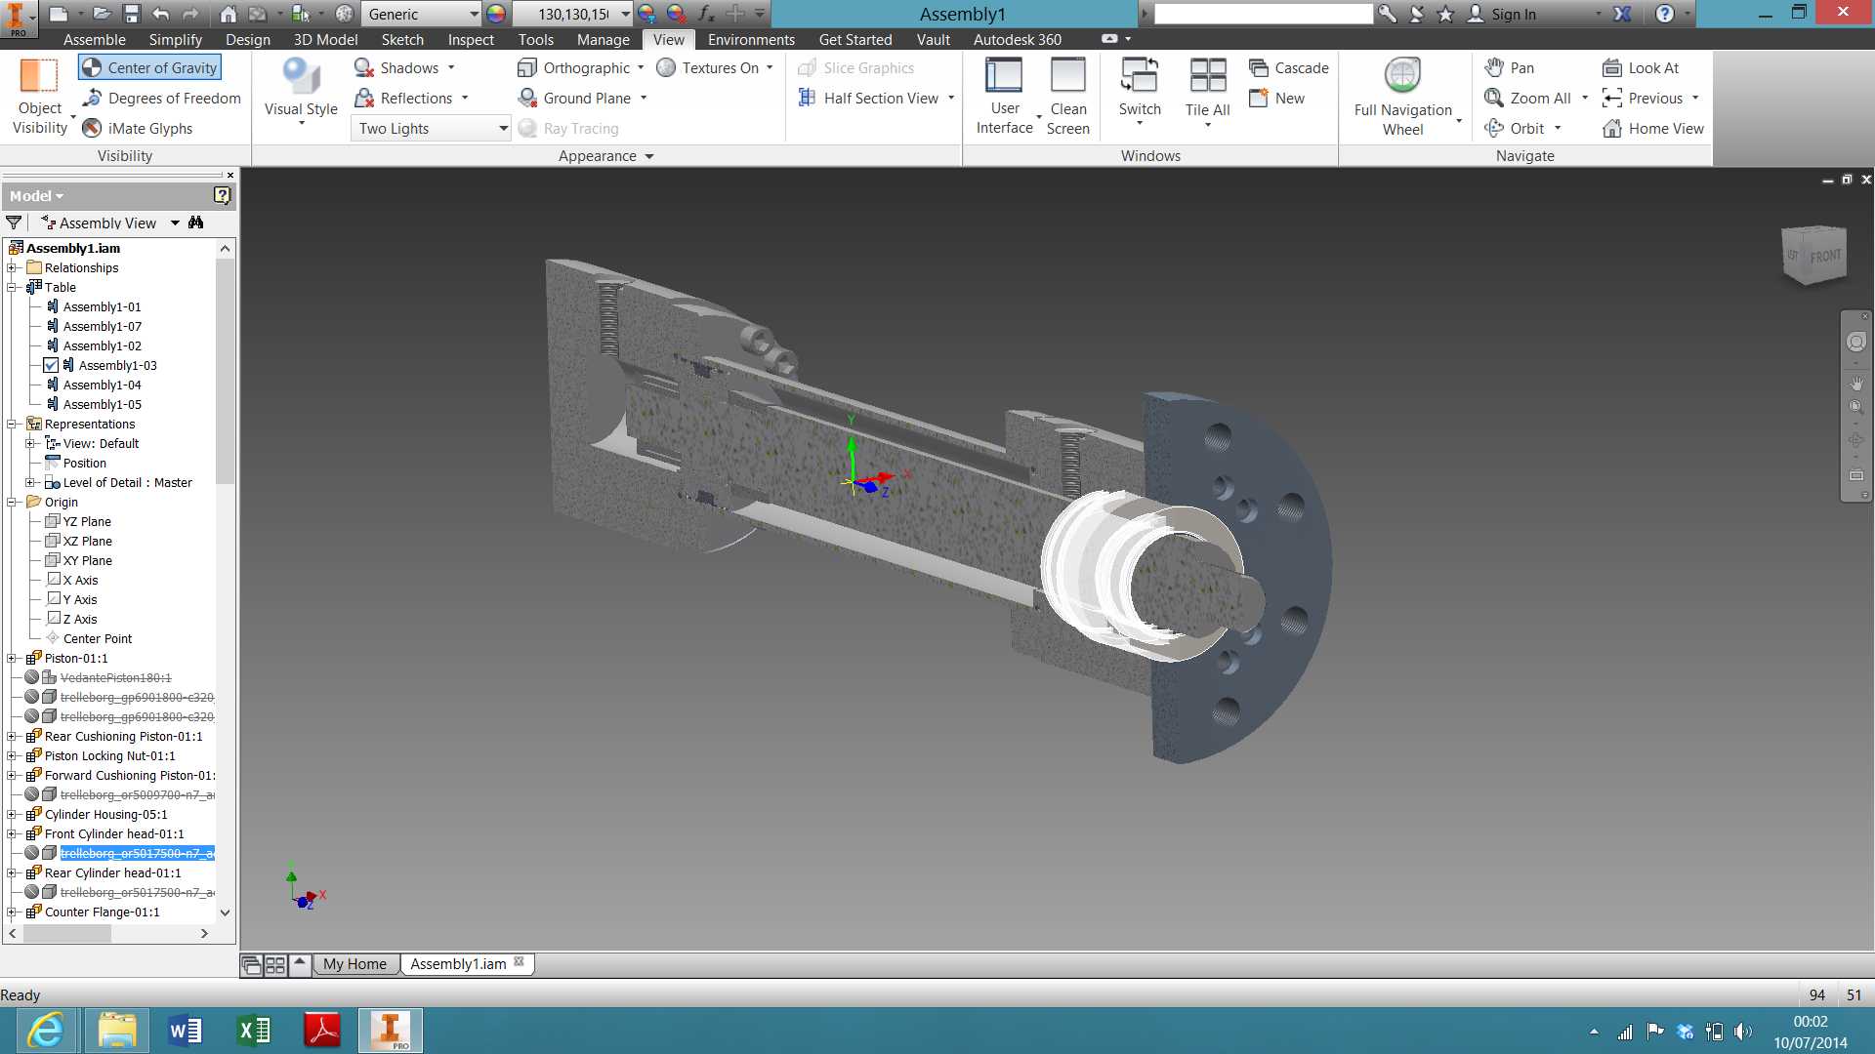The image size is (1875, 1054).
Task: Click the search help input field
Action: point(1264,14)
